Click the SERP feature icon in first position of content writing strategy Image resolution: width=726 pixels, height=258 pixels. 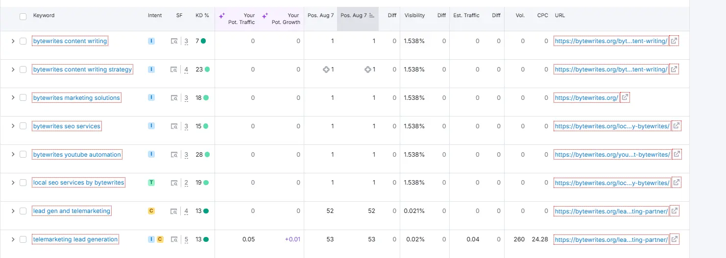(x=326, y=70)
